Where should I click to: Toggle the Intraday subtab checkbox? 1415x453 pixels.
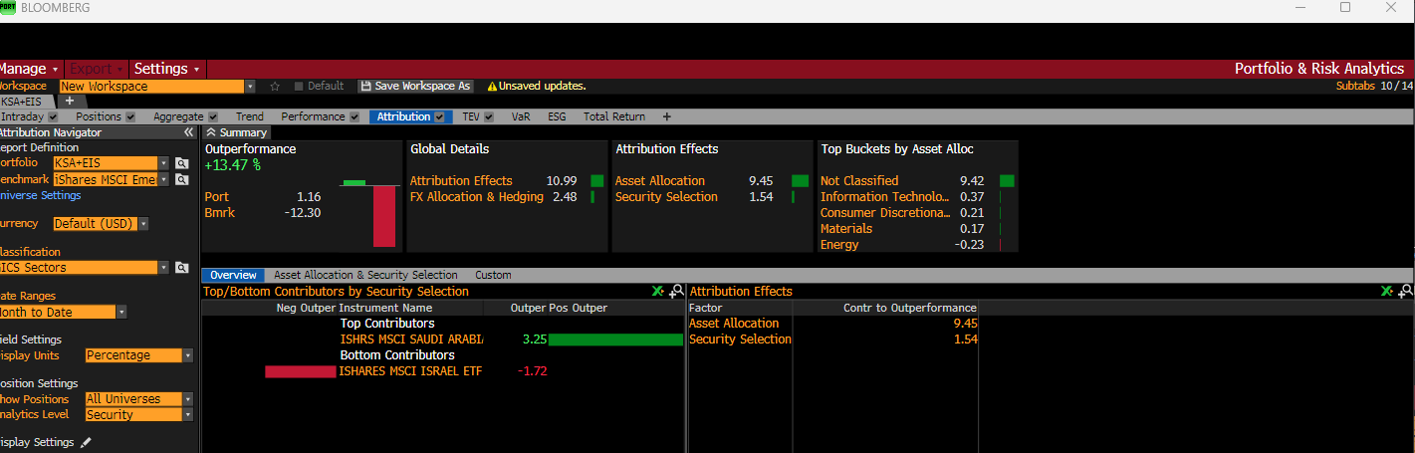point(53,116)
